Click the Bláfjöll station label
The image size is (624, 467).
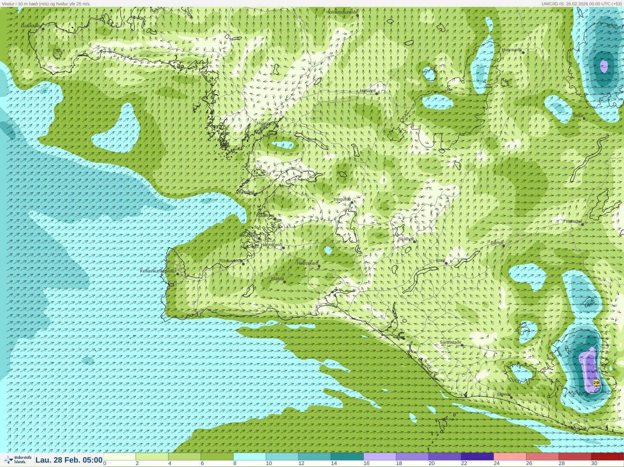(277, 279)
